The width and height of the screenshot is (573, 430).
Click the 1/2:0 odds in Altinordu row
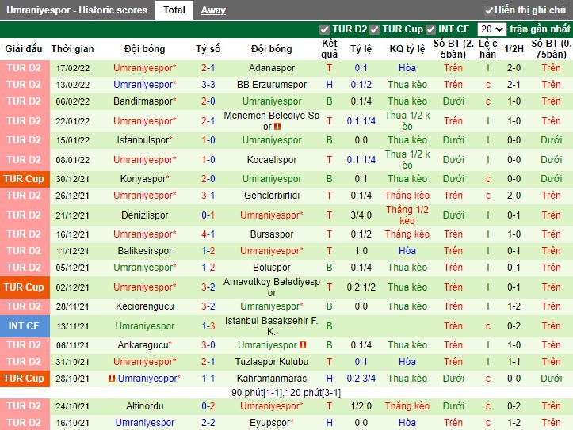coord(361,406)
